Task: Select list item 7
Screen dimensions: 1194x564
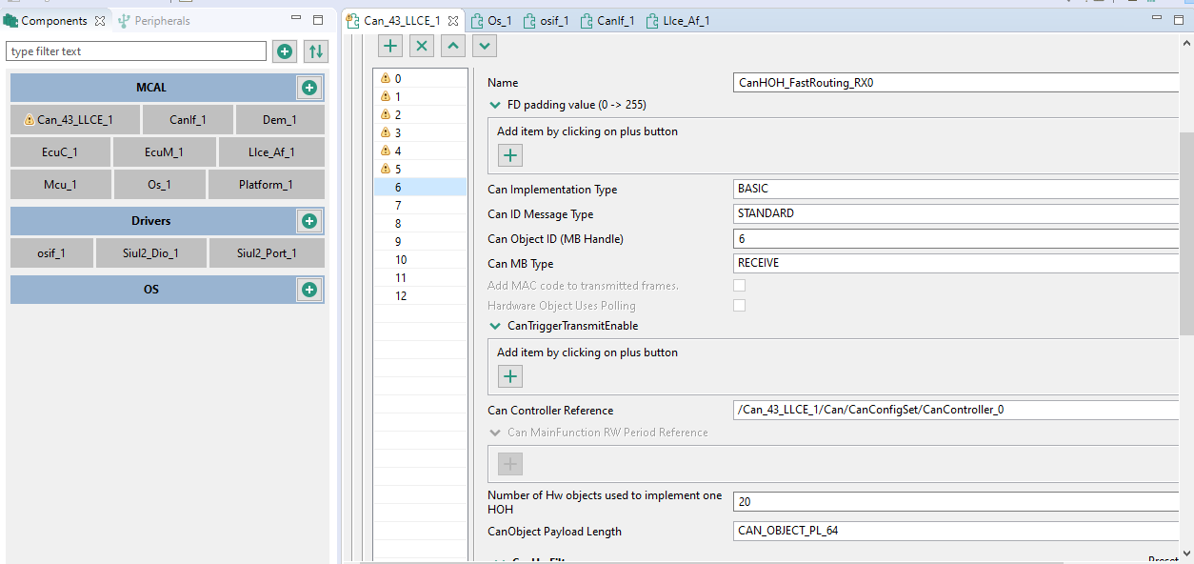Action: [420, 205]
